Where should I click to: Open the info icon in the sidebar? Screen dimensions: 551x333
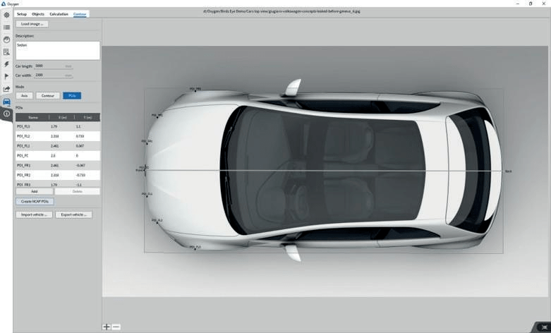6,114
